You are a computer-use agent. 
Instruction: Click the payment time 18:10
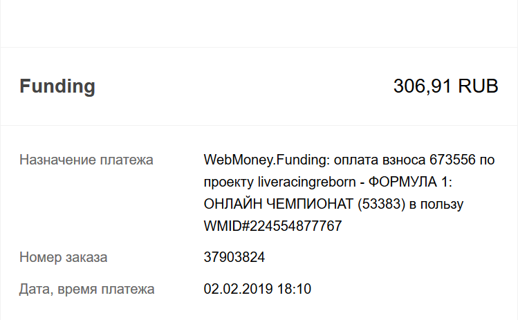(295, 289)
